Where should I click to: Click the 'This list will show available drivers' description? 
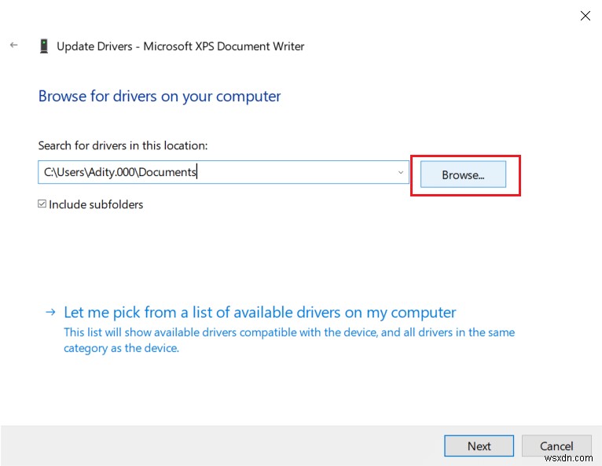(x=289, y=340)
